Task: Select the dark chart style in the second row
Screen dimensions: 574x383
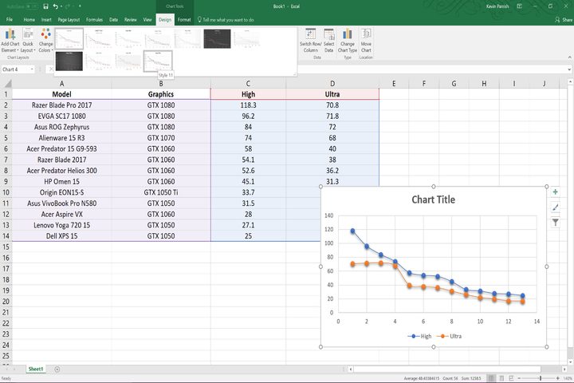Action: click(x=69, y=61)
